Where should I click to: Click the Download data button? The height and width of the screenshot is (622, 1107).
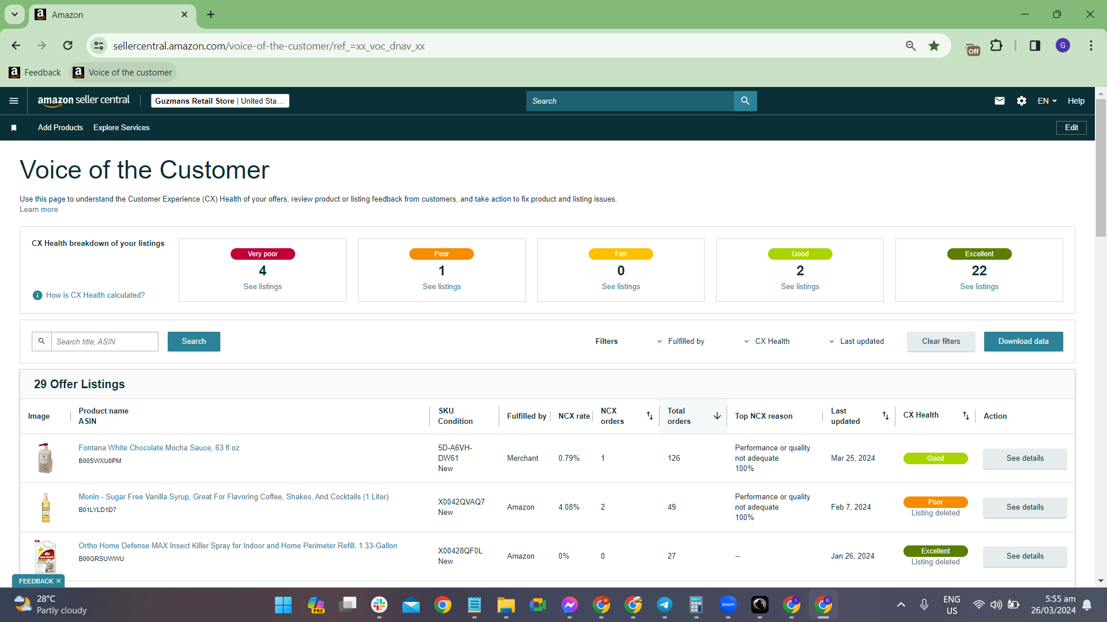(x=1023, y=342)
